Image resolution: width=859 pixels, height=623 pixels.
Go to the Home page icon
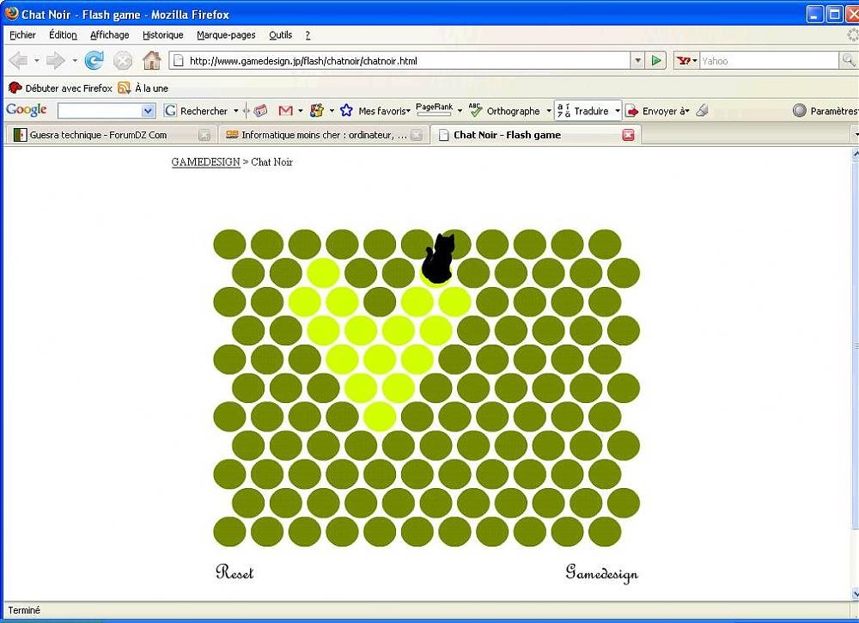point(151,61)
